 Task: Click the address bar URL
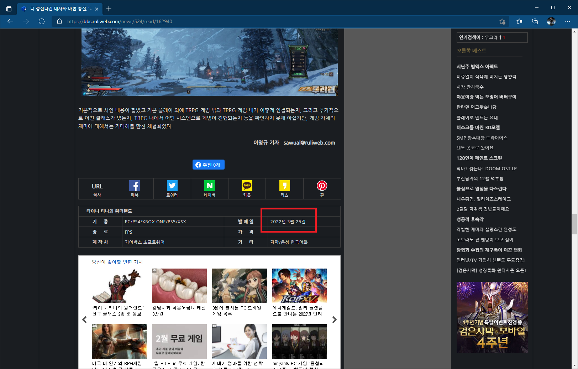(x=120, y=21)
